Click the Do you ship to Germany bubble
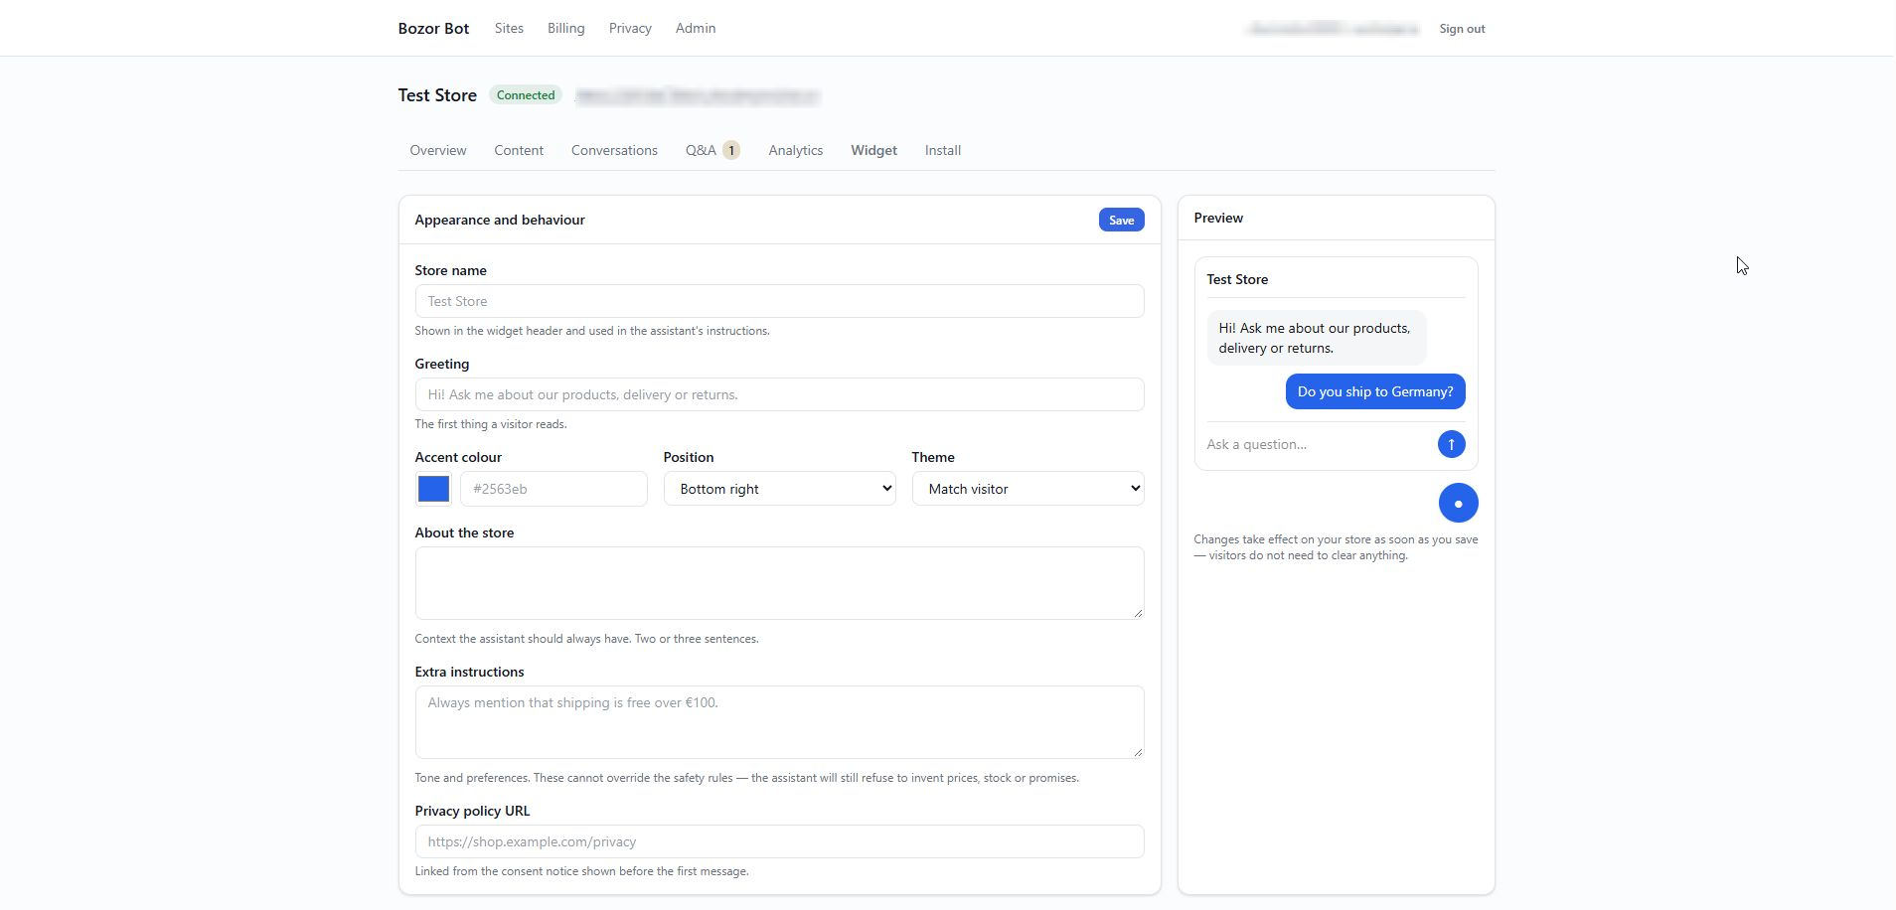1896x910 pixels. click(1375, 391)
